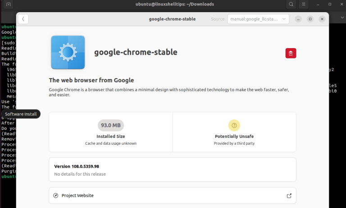Open search in the terminal title bar

click(291, 4)
